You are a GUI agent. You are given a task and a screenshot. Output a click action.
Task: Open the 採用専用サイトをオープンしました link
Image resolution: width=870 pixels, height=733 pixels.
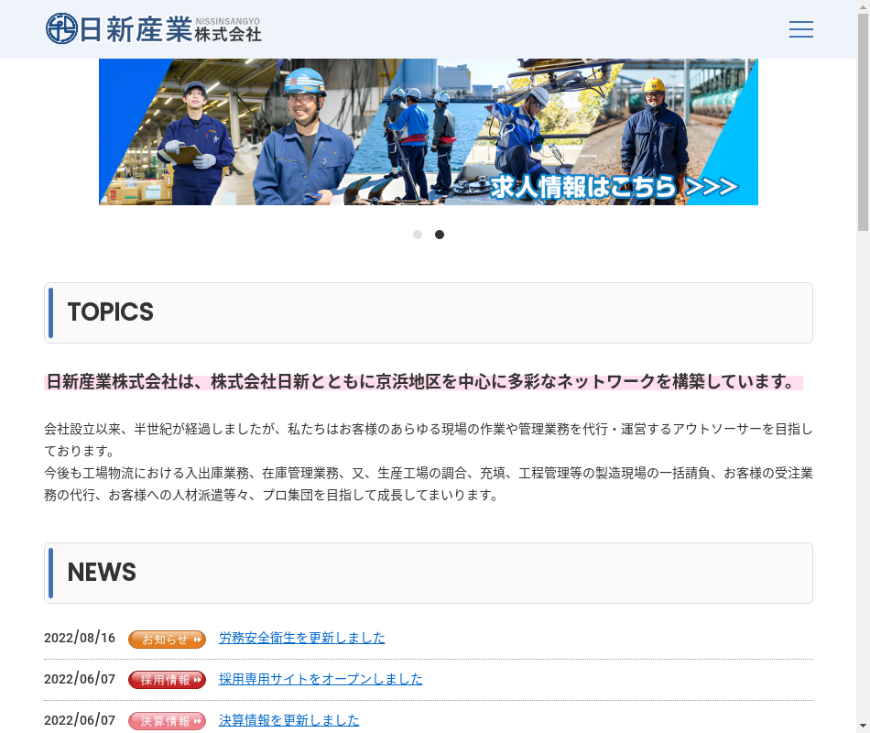coord(321,679)
